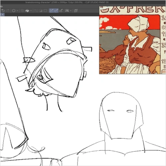Click the reference image of the woman in bonnet
Screen dimensions: 166x166
point(132,40)
